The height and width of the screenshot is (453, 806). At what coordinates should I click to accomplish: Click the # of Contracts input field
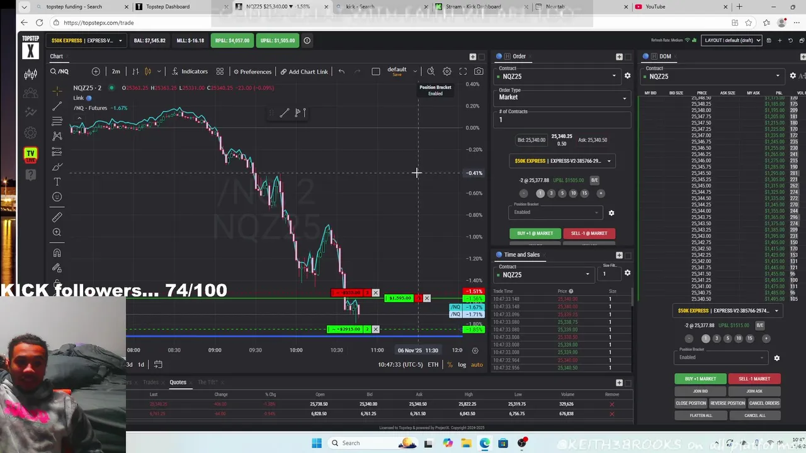[x=562, y=120]
